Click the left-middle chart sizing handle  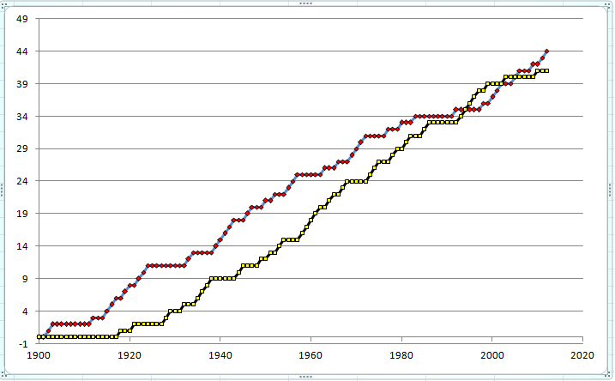click(2, 190)
